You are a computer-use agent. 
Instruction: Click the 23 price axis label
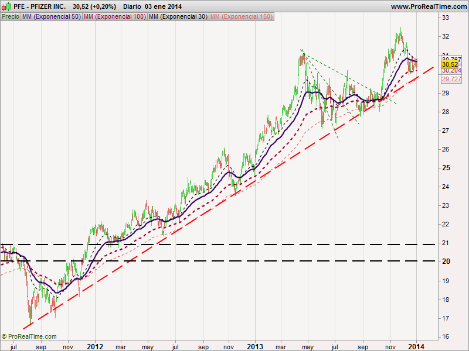click(446, 205)
